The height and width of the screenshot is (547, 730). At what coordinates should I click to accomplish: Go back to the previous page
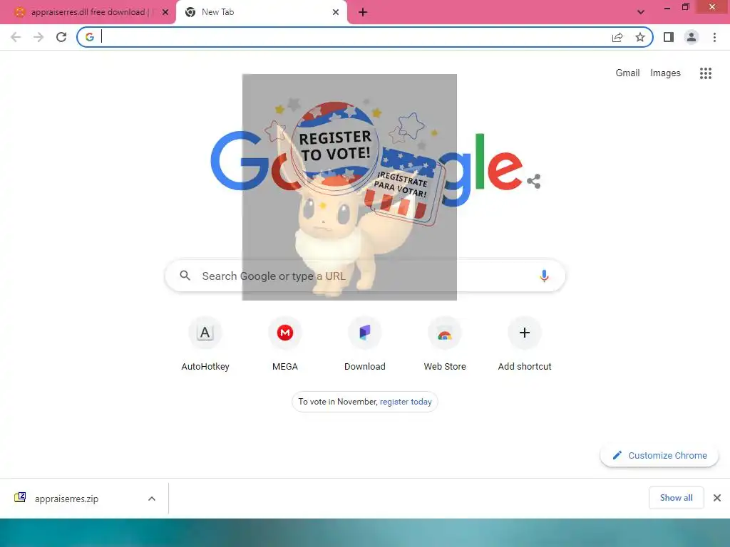click(x=16, y=37)
